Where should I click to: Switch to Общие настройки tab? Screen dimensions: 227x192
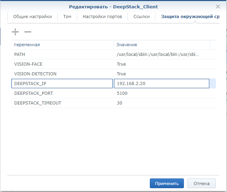(32, 17)
